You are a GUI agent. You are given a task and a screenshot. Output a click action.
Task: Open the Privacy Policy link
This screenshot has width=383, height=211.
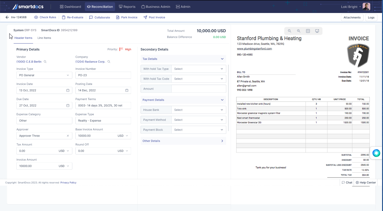point(68,183)
